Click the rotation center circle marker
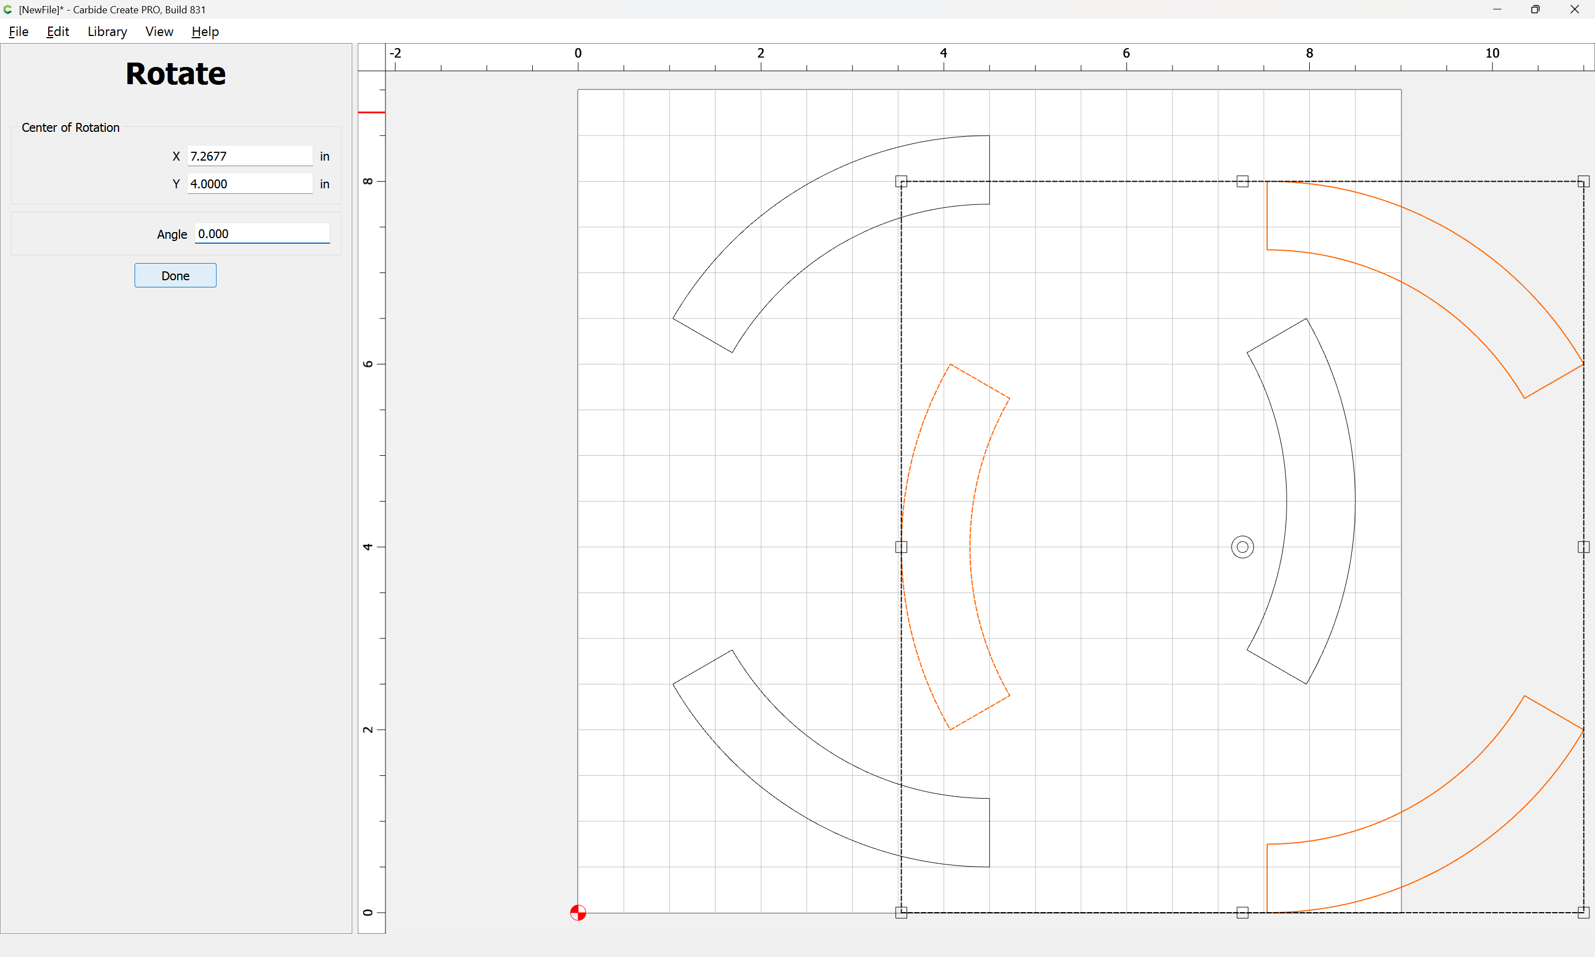Image resolution: width=1595 pixels, height=957 pixels. (1242, 547)
